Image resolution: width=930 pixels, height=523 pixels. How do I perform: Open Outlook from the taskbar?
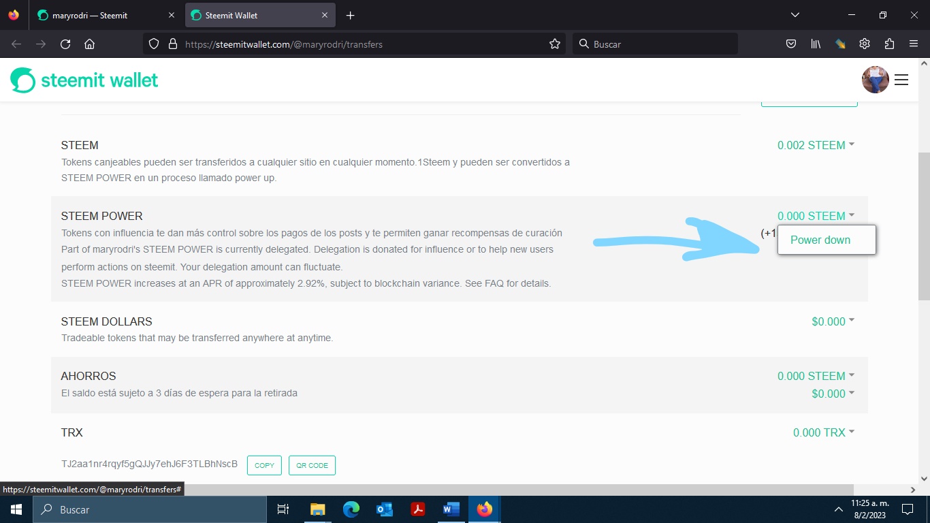click(385, 509)
